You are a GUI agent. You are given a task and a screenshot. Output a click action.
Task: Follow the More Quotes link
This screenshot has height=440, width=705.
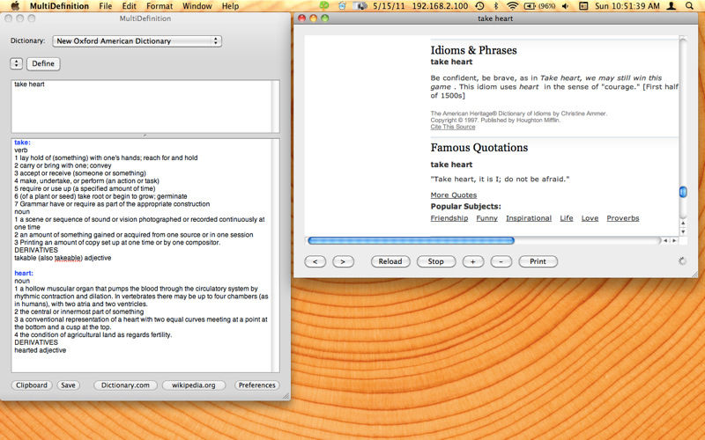(454, 194)
